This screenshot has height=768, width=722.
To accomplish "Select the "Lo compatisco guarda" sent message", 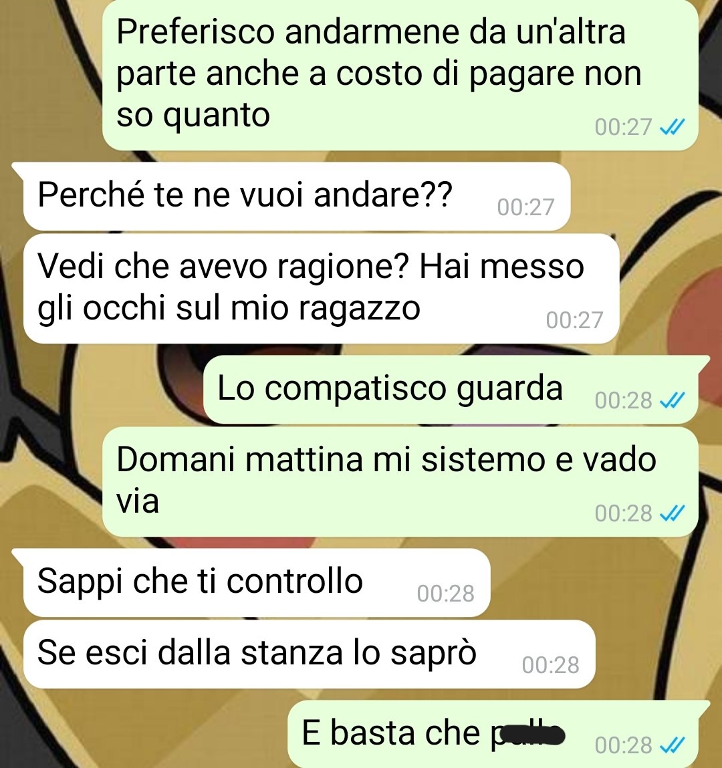I will [x=451, y=390].
